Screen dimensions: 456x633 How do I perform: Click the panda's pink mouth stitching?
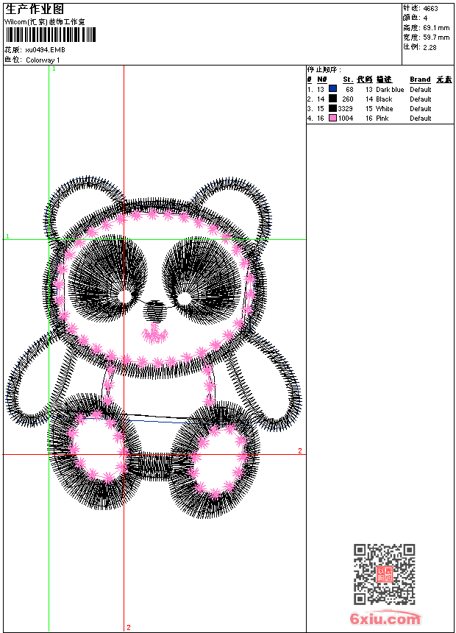pyautogui.click(x=155, y=336)
